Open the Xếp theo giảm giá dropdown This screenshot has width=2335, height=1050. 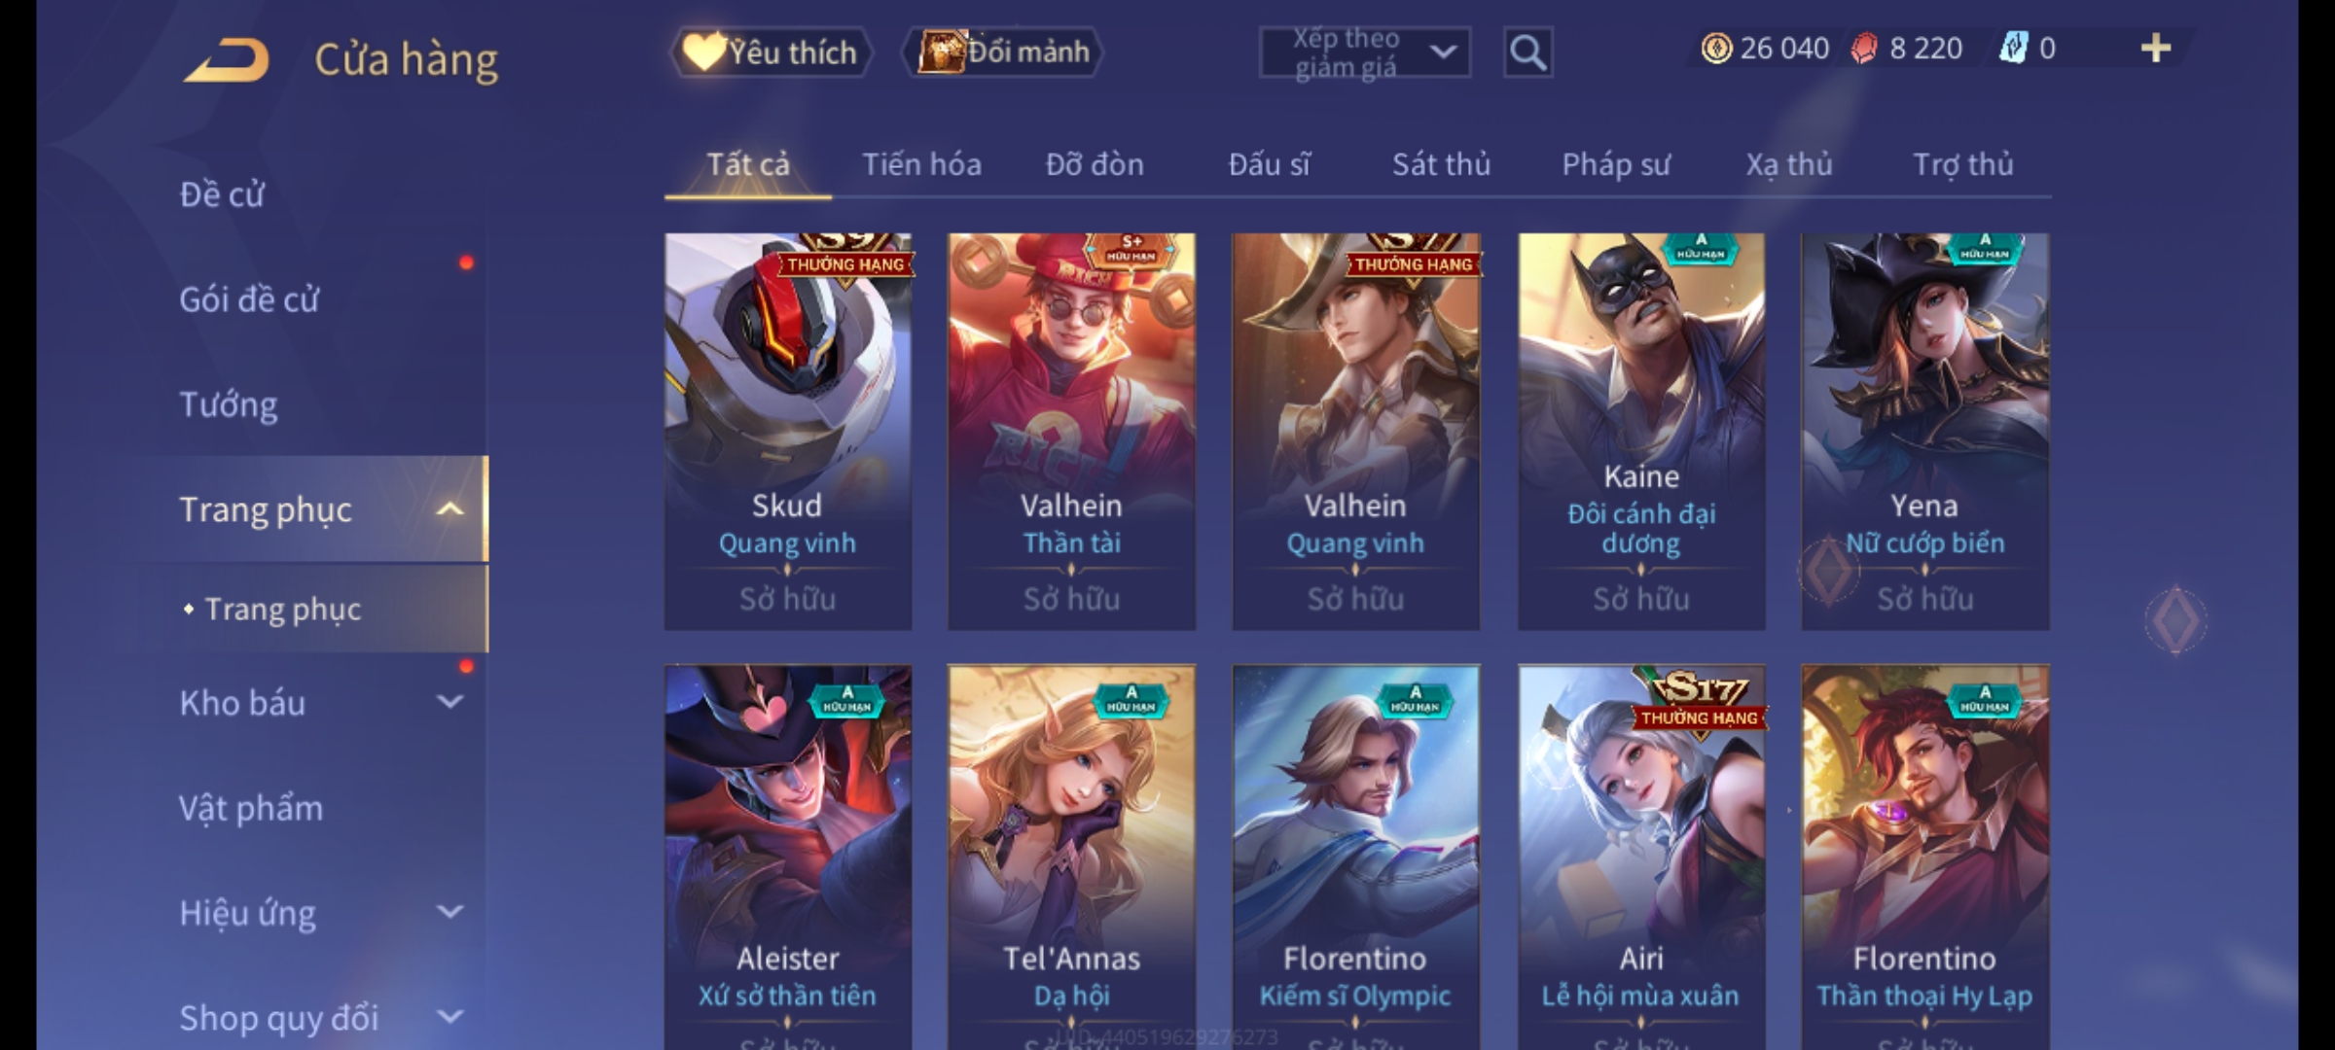click(x=1364, y=52)
